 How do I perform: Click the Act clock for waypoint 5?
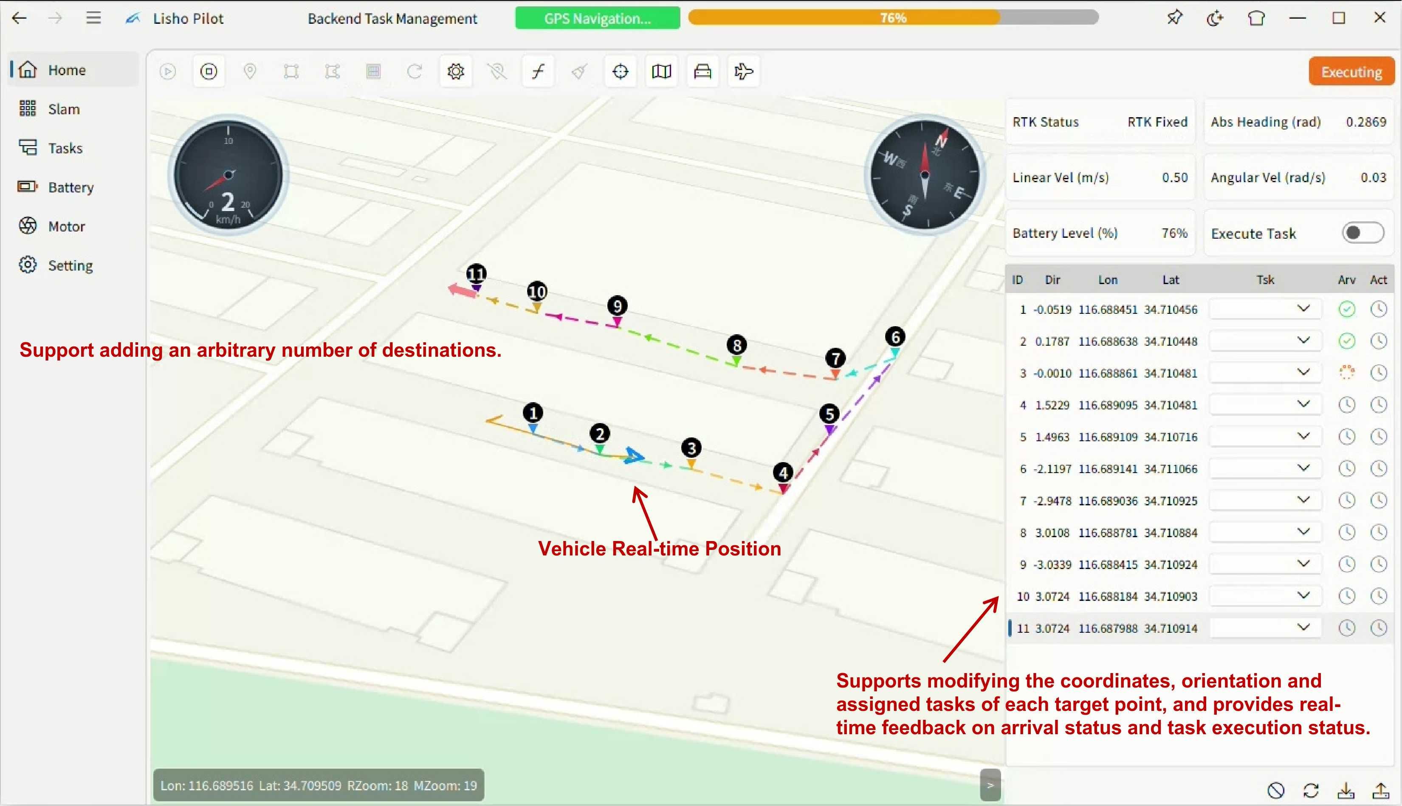coord(1379,437)
